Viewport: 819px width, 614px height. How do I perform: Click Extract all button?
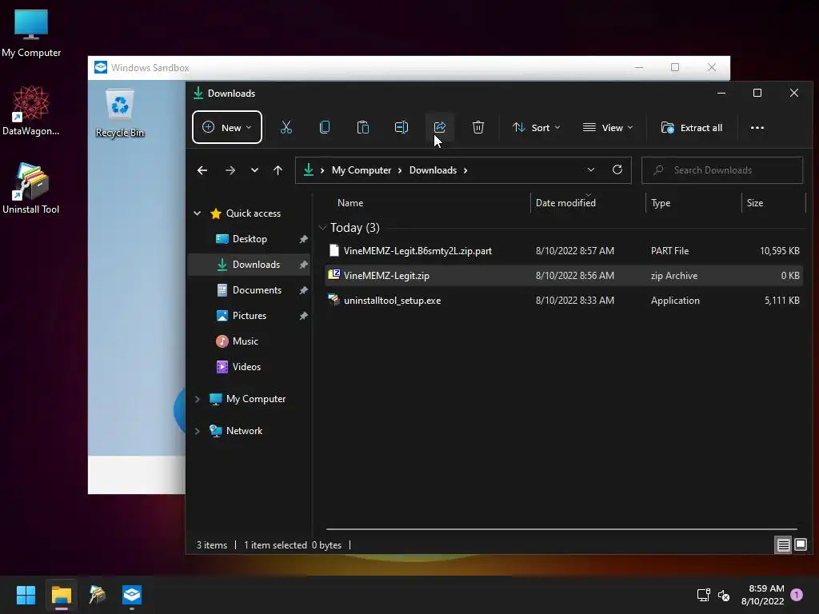tap(691, 127)
